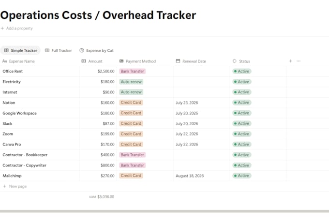Open the Expense by Cat view tab
The width and height of the screenshot is (329, 222).
(x=96, y=51)
